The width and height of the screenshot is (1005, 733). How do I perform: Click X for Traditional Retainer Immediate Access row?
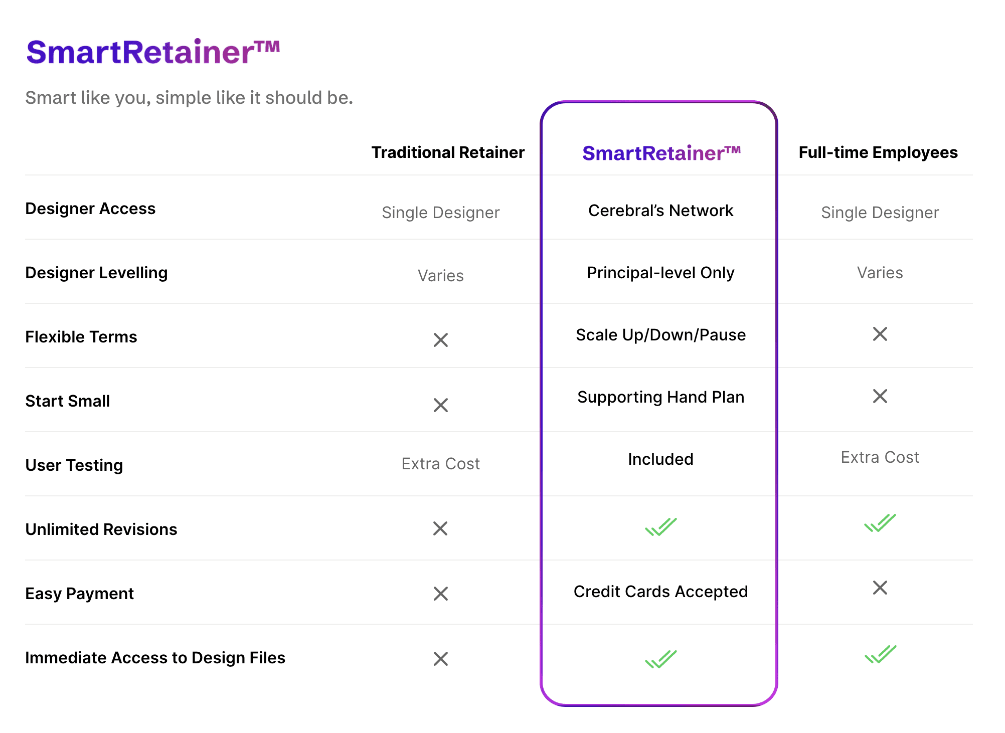coord(440,659)
